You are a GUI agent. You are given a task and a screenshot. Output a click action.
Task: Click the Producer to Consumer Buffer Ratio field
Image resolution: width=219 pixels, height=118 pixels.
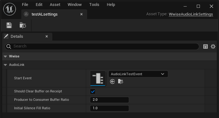coord(110,100)
